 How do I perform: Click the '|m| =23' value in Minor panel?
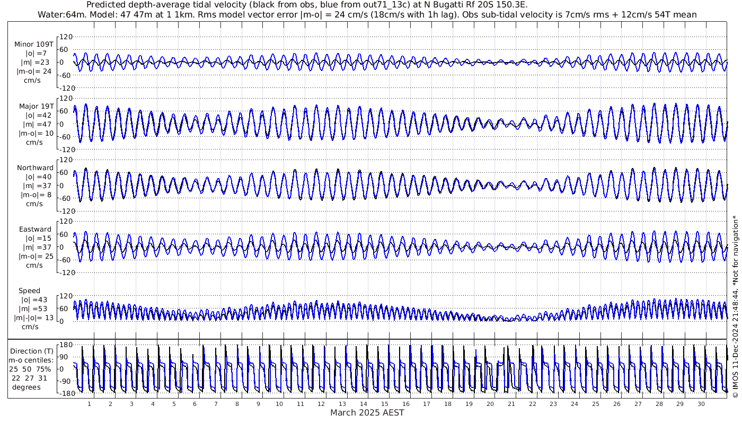37,63
